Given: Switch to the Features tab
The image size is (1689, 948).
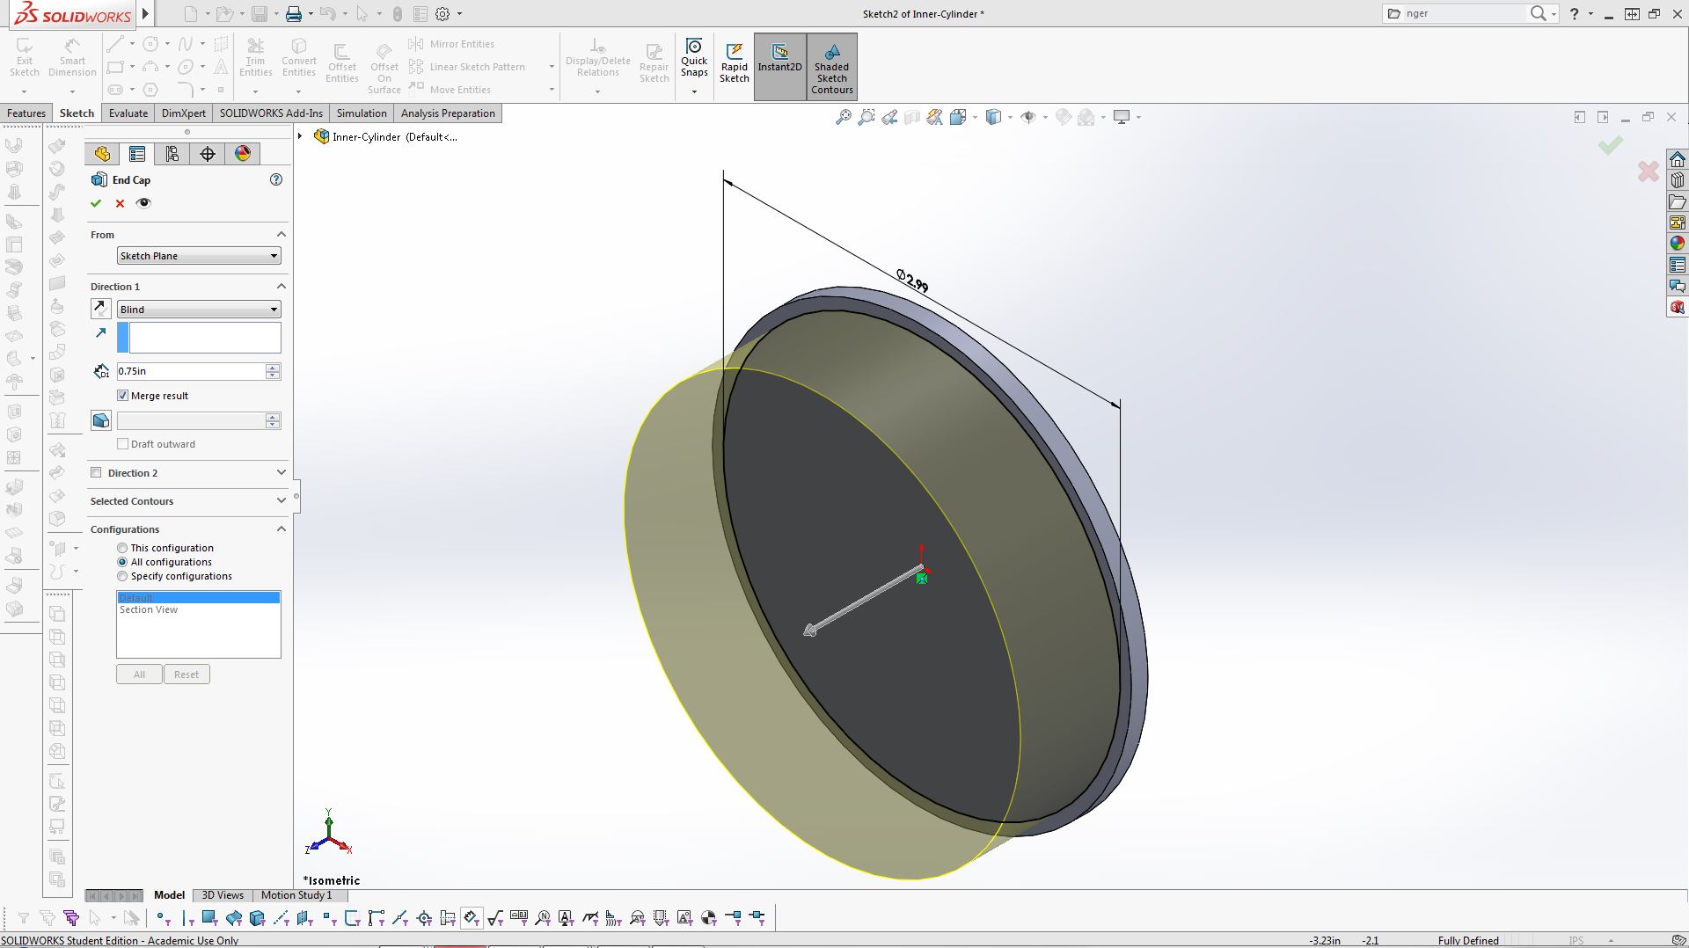Looking at the screenshot, I should point(26,113).
